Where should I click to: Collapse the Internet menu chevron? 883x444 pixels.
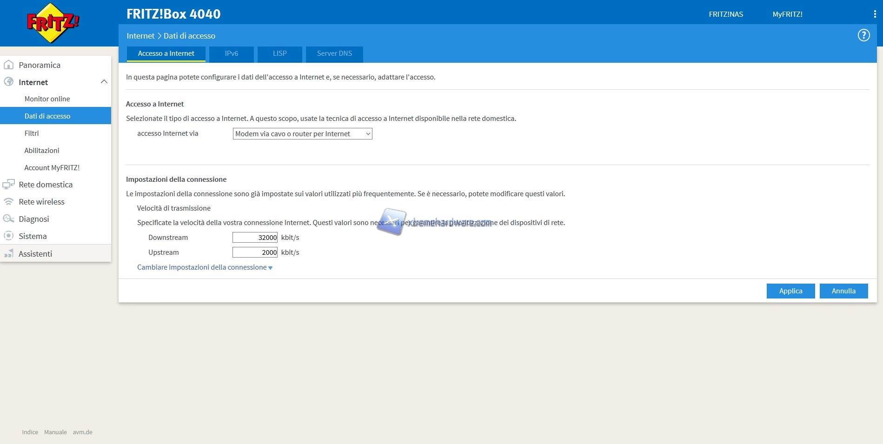104,82
